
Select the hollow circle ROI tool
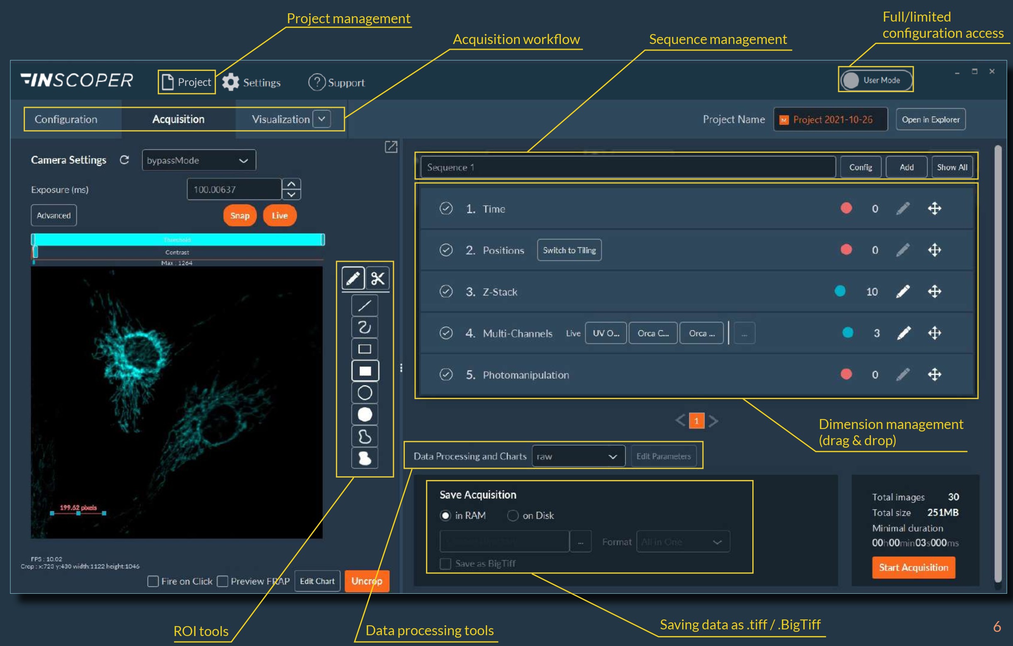pos(365,392)
